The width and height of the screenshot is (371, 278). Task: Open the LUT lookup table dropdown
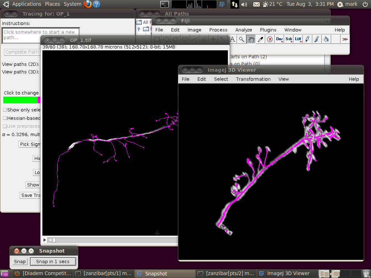coord(298,39)
